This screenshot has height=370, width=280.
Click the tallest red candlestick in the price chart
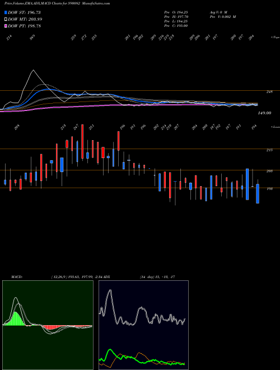[x=82, y=142]
